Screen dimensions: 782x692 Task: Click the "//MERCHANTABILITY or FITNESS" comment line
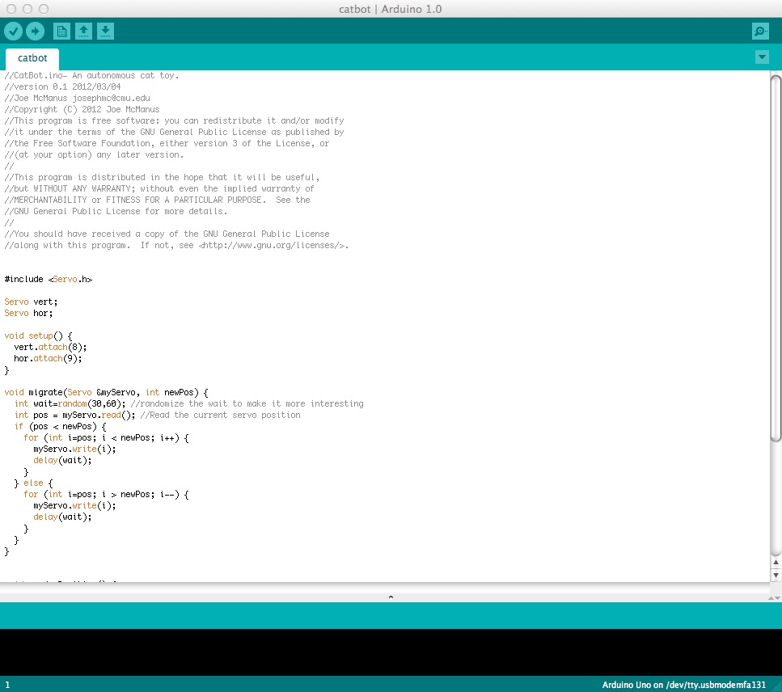(157, 200)
